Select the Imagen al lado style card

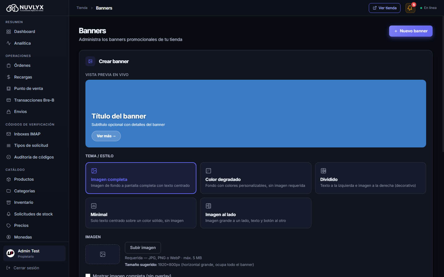256,213
